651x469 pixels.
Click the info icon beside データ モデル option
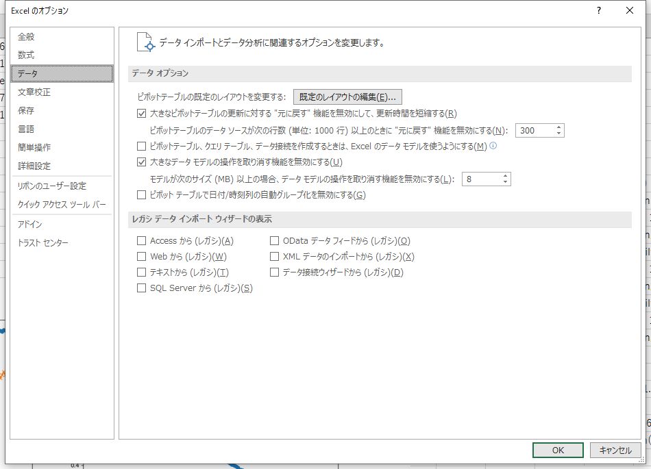tap(493, 146)
